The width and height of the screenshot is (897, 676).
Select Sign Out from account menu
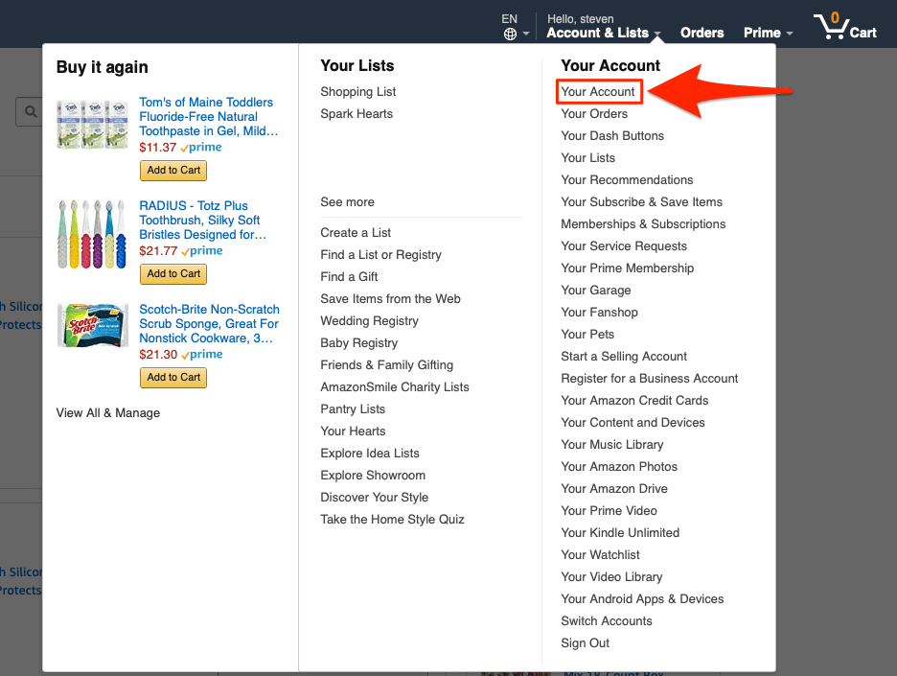tap(586, 642)
